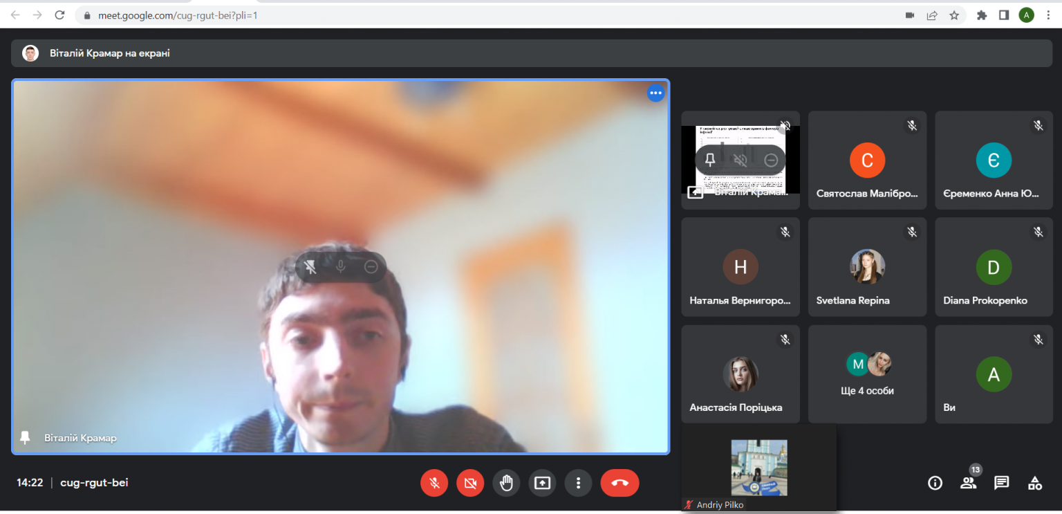Pin the presentation tile to screen
The image size is (1062, 514).
[x=710, y=160]
